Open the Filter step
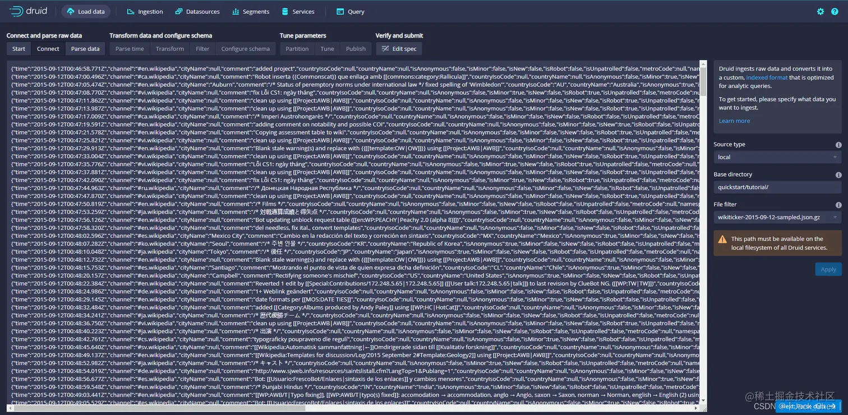The width and height of the screenshot is (848, 415). (x=202, y=49)
